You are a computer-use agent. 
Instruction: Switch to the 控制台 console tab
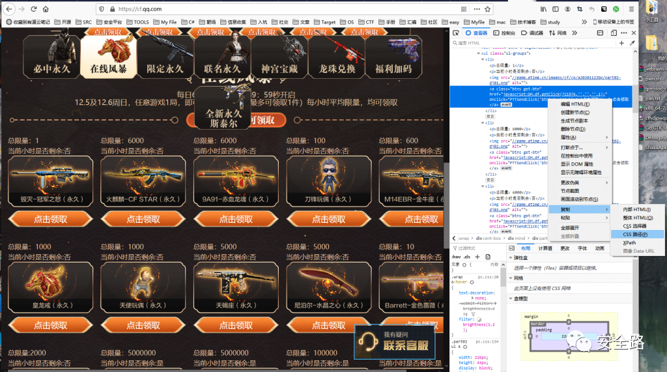click(504, 33)
